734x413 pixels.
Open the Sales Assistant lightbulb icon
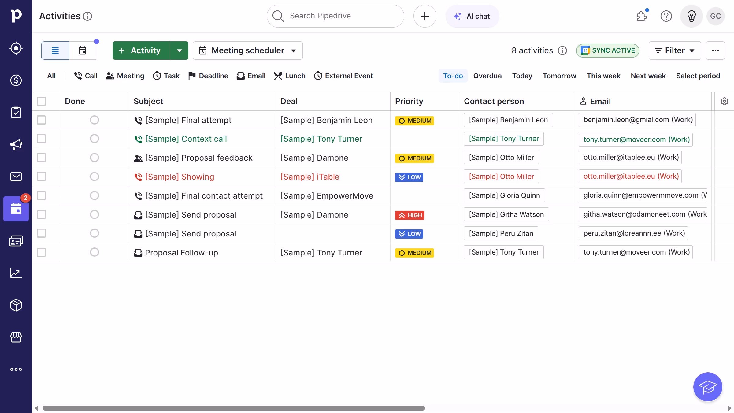691,16
